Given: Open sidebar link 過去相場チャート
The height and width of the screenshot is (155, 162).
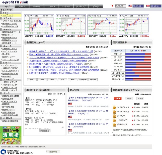Looking at the screenshot, I should (10, 37).
